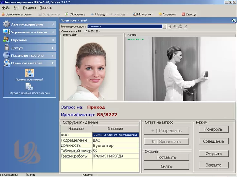Collapse the Прием посетителей section chevron
The width and height of the screenshot is (237, 177).
click(53, 63)
